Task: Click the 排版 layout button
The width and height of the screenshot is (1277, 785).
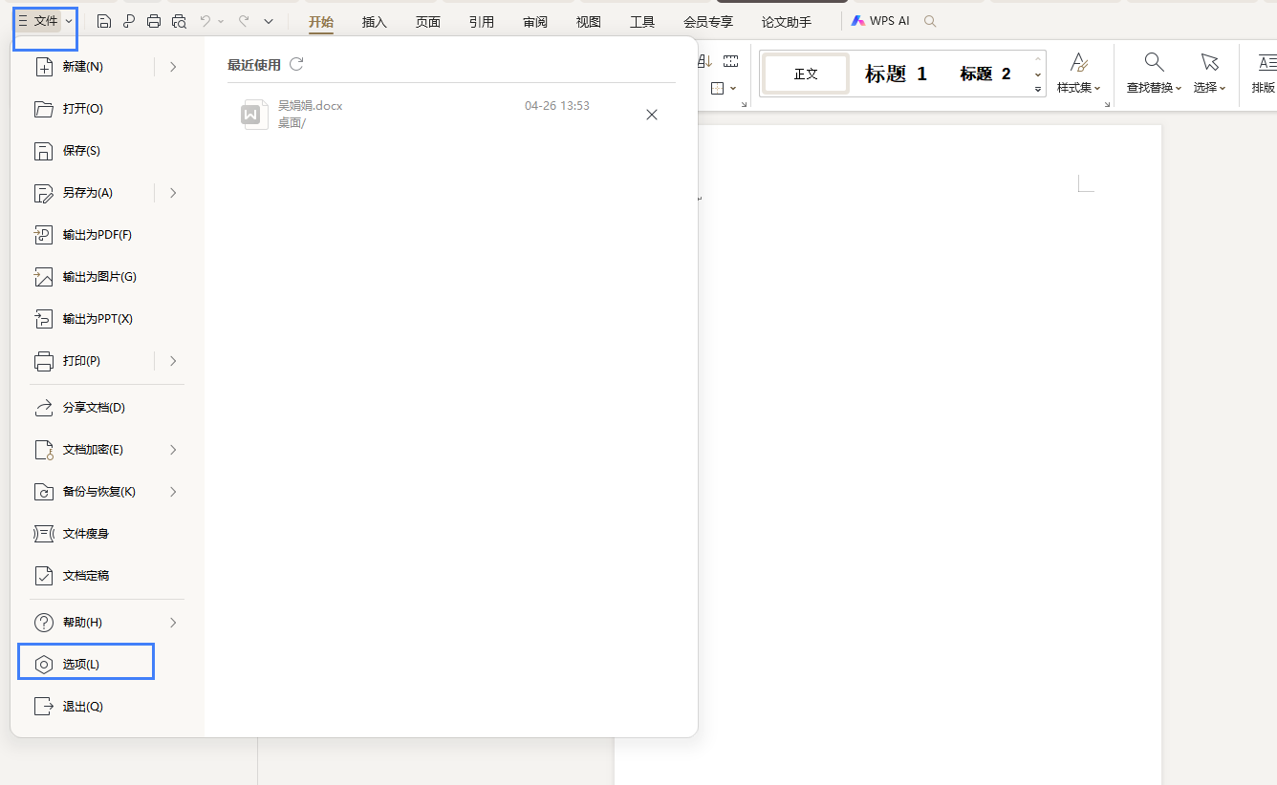Action: tap(1264, 74)
